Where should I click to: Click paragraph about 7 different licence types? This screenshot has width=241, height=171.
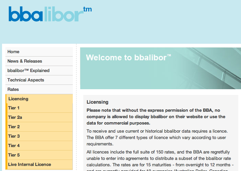[157, 138]
